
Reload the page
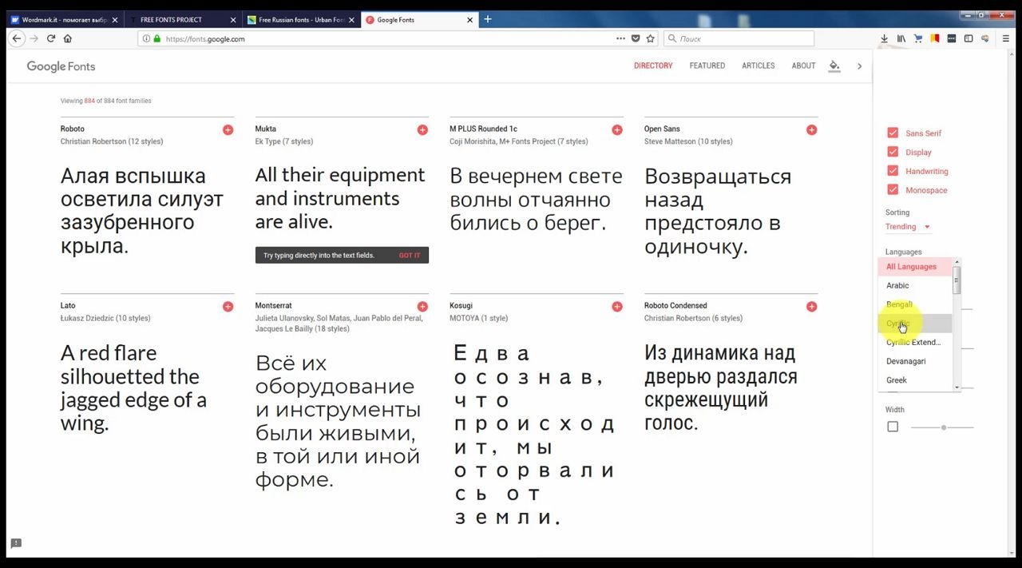click(x=51, y=38)
